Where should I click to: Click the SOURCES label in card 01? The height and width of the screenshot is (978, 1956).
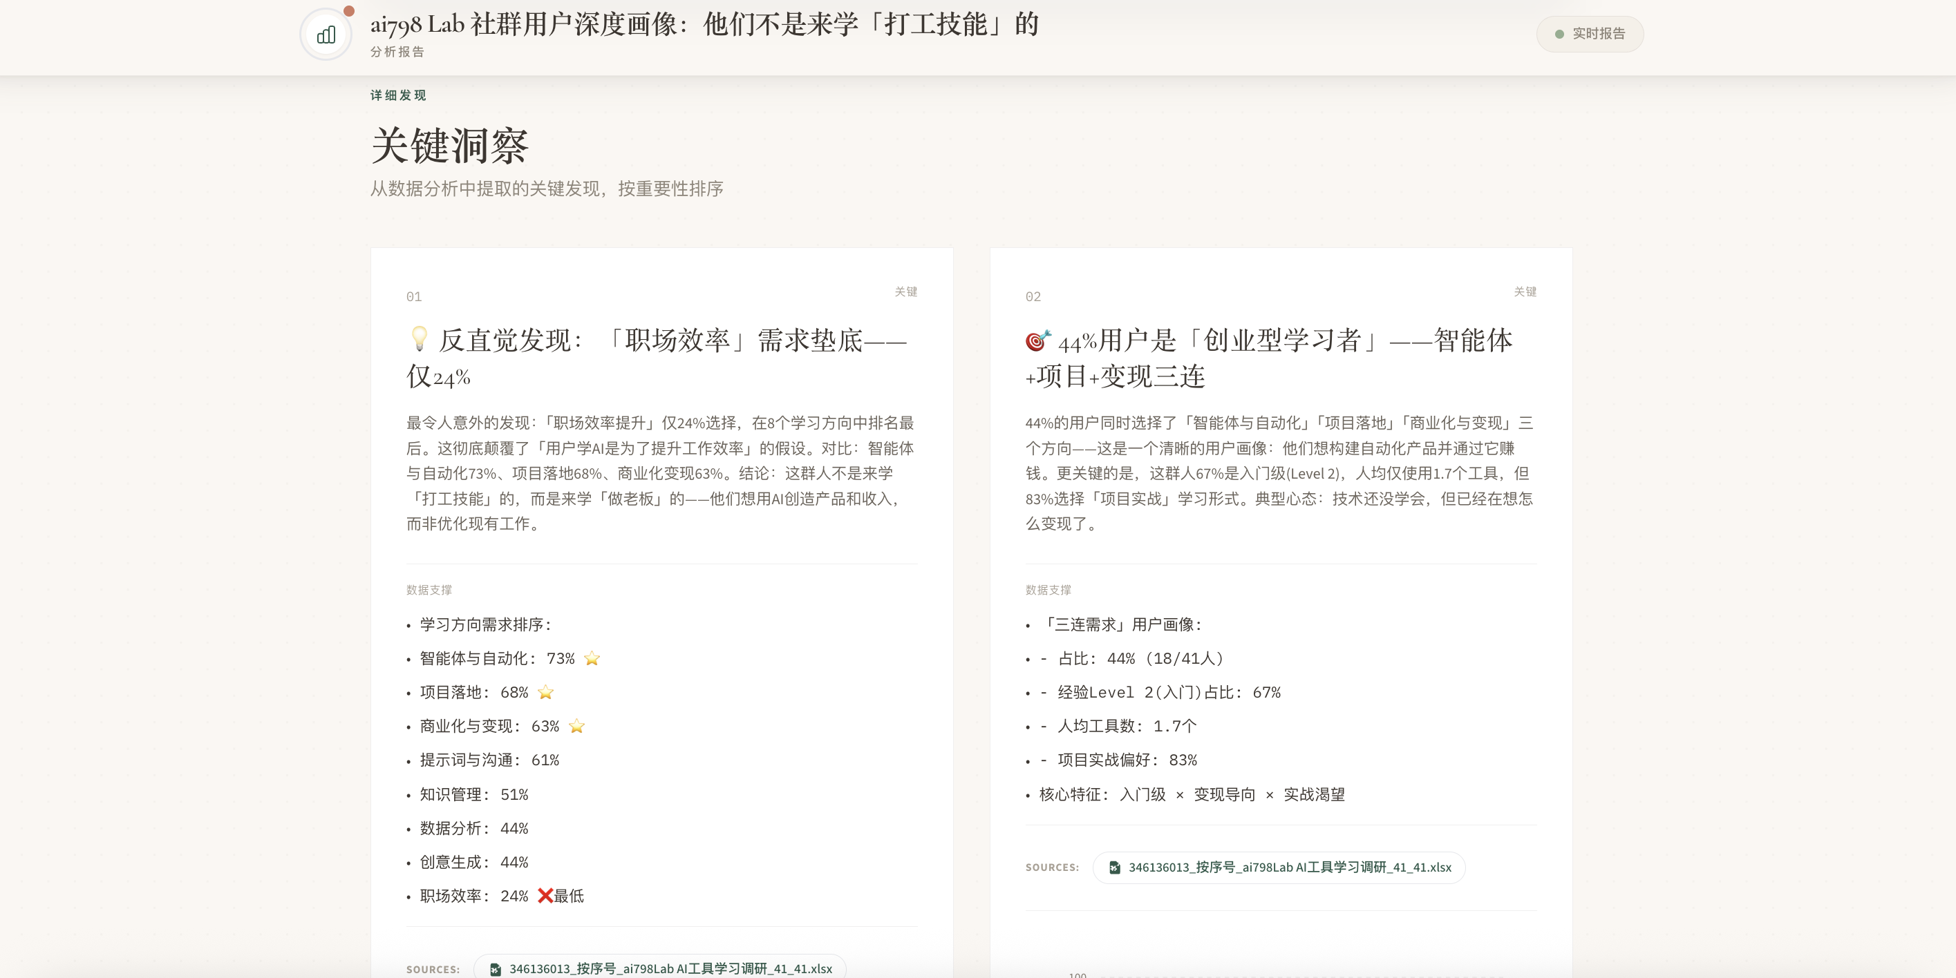coord(433,969)
